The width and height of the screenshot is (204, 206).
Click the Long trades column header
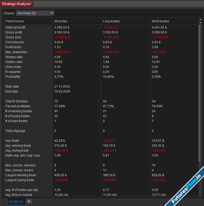[x=111, y=21]
